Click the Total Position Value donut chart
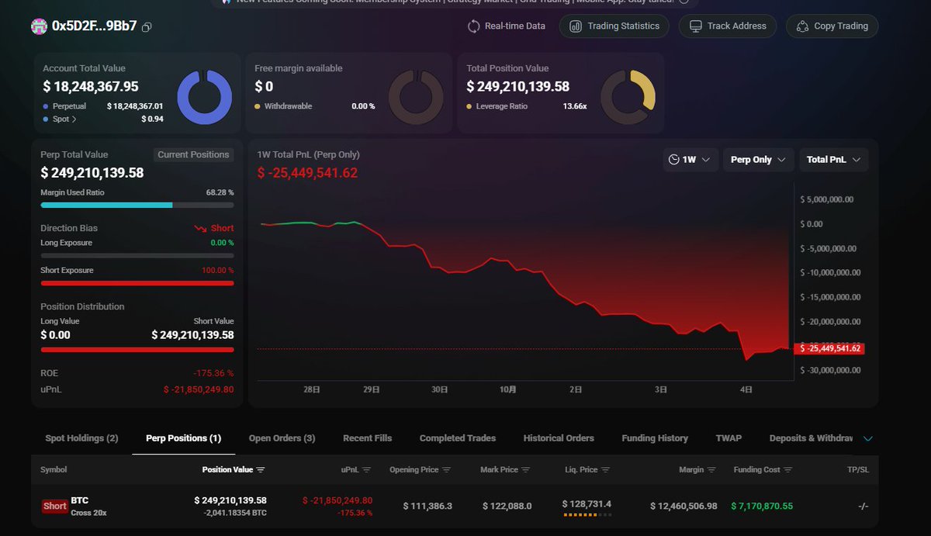Screen dimensions: 931x536 pyautogui.click(x=628, y=98)
